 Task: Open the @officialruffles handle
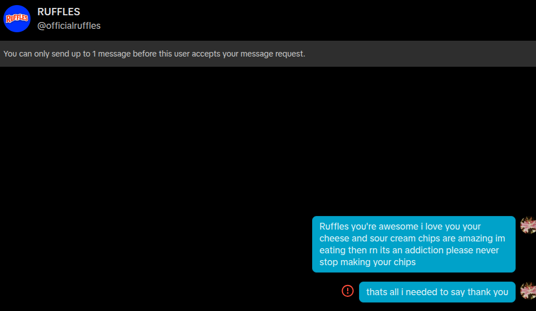68,25
